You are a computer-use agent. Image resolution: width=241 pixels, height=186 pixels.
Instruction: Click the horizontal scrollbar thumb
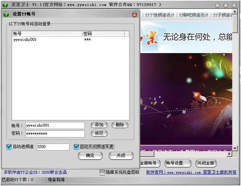pos(147,154)
